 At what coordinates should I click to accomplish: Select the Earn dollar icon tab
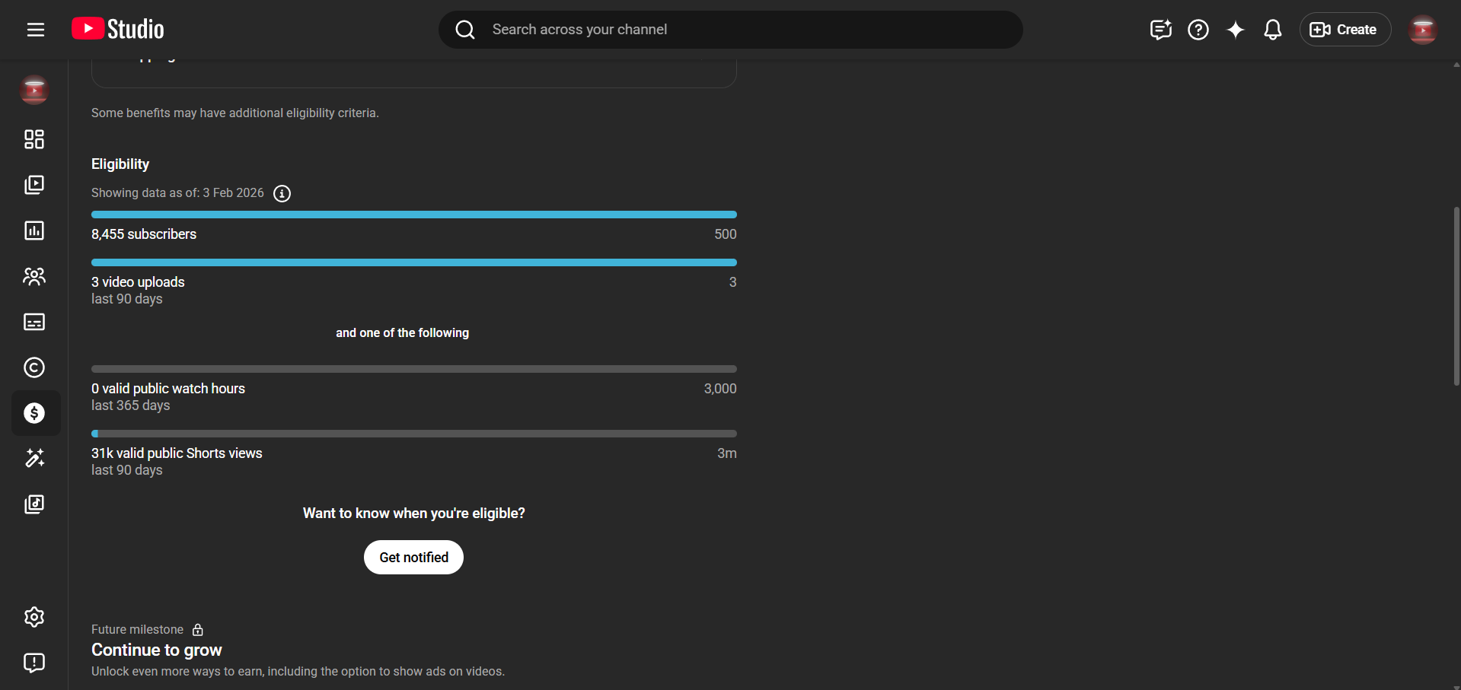coord(34,413)
